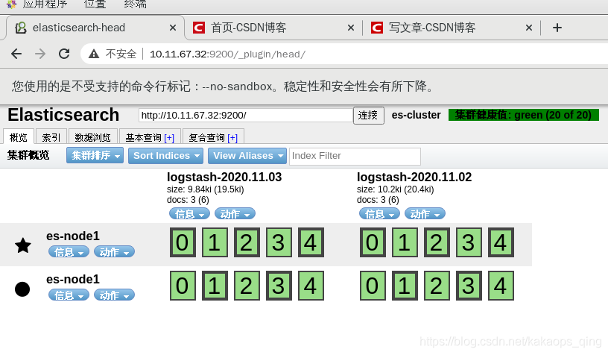Go back with the browser back arrow
This screenshot has height=355, width=608.
(x=16, y=54)
